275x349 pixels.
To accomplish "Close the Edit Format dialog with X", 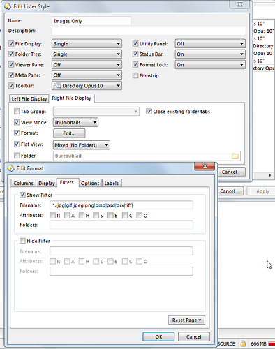I will [205, 166].
